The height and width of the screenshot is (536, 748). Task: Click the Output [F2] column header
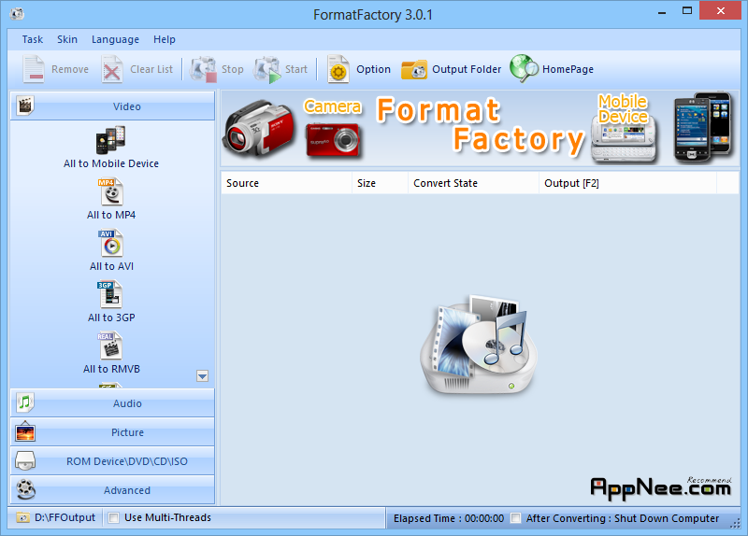[627, 183]
